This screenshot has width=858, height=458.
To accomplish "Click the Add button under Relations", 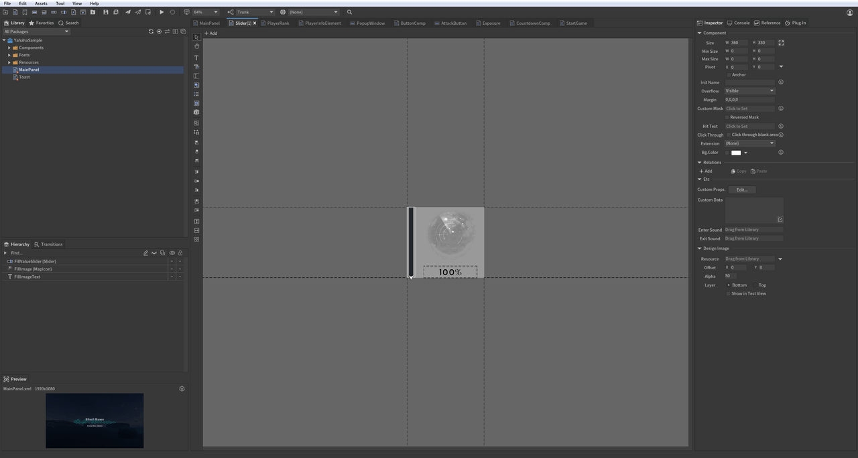I will tap(706, 171).
